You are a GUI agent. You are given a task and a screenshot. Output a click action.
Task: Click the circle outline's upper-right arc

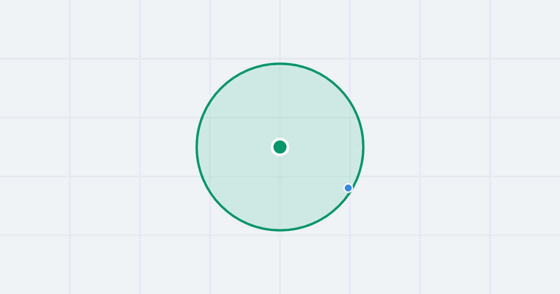coord(339,88)
